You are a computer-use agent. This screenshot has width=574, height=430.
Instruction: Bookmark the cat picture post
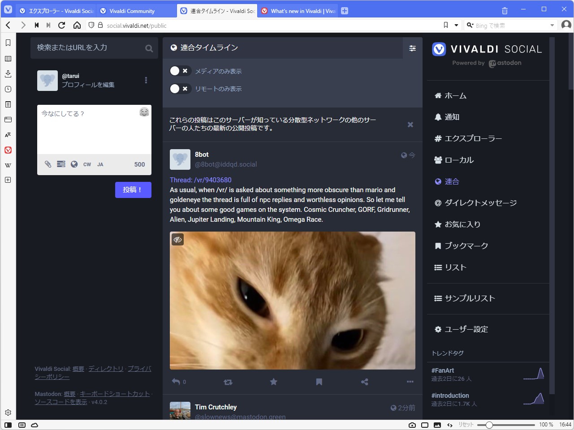click(x=319, y=382)
